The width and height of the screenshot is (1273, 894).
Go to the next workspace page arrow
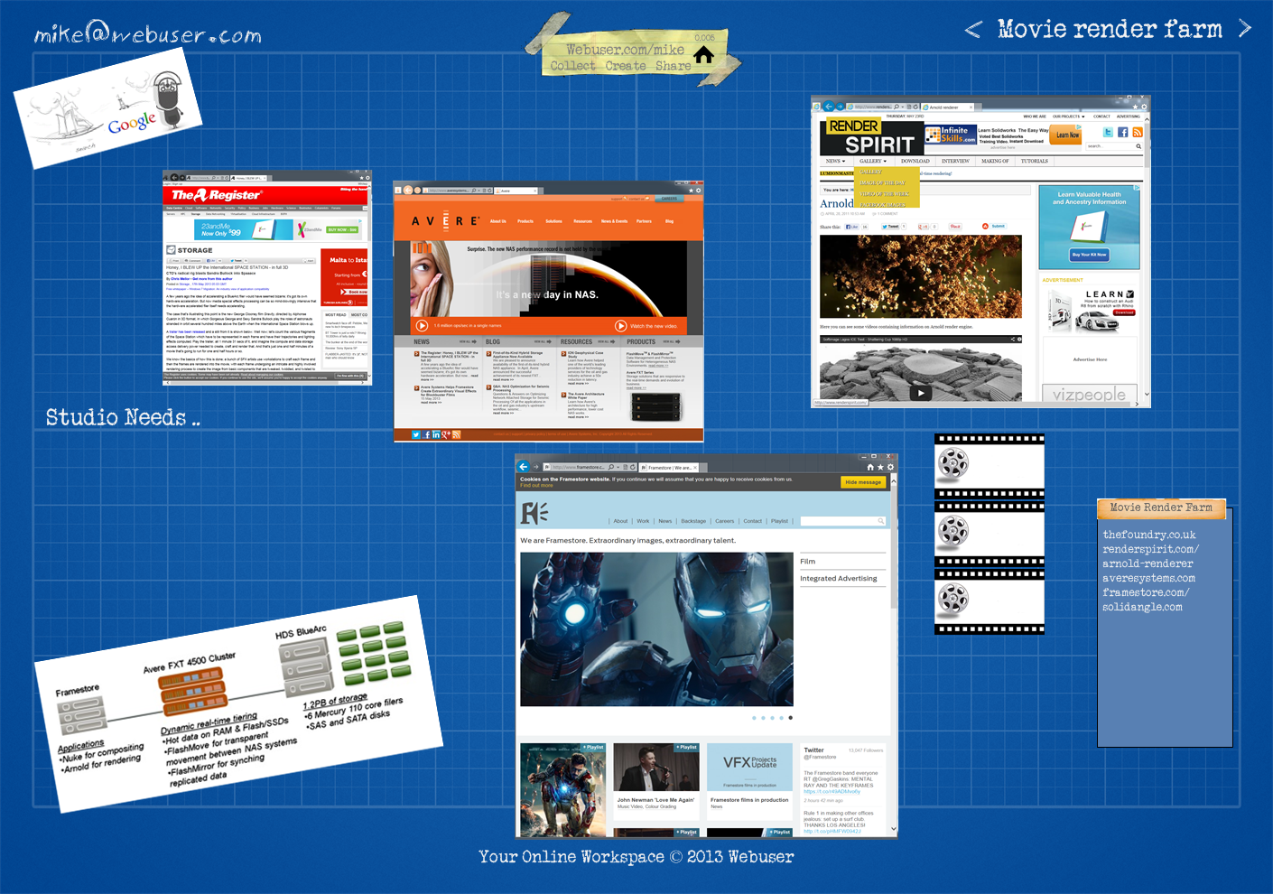(1245, 29)
